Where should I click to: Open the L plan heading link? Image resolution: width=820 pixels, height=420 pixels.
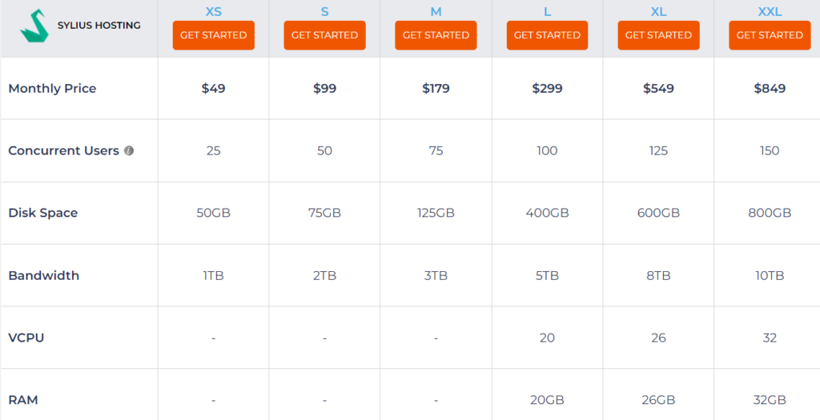(547, 11)
